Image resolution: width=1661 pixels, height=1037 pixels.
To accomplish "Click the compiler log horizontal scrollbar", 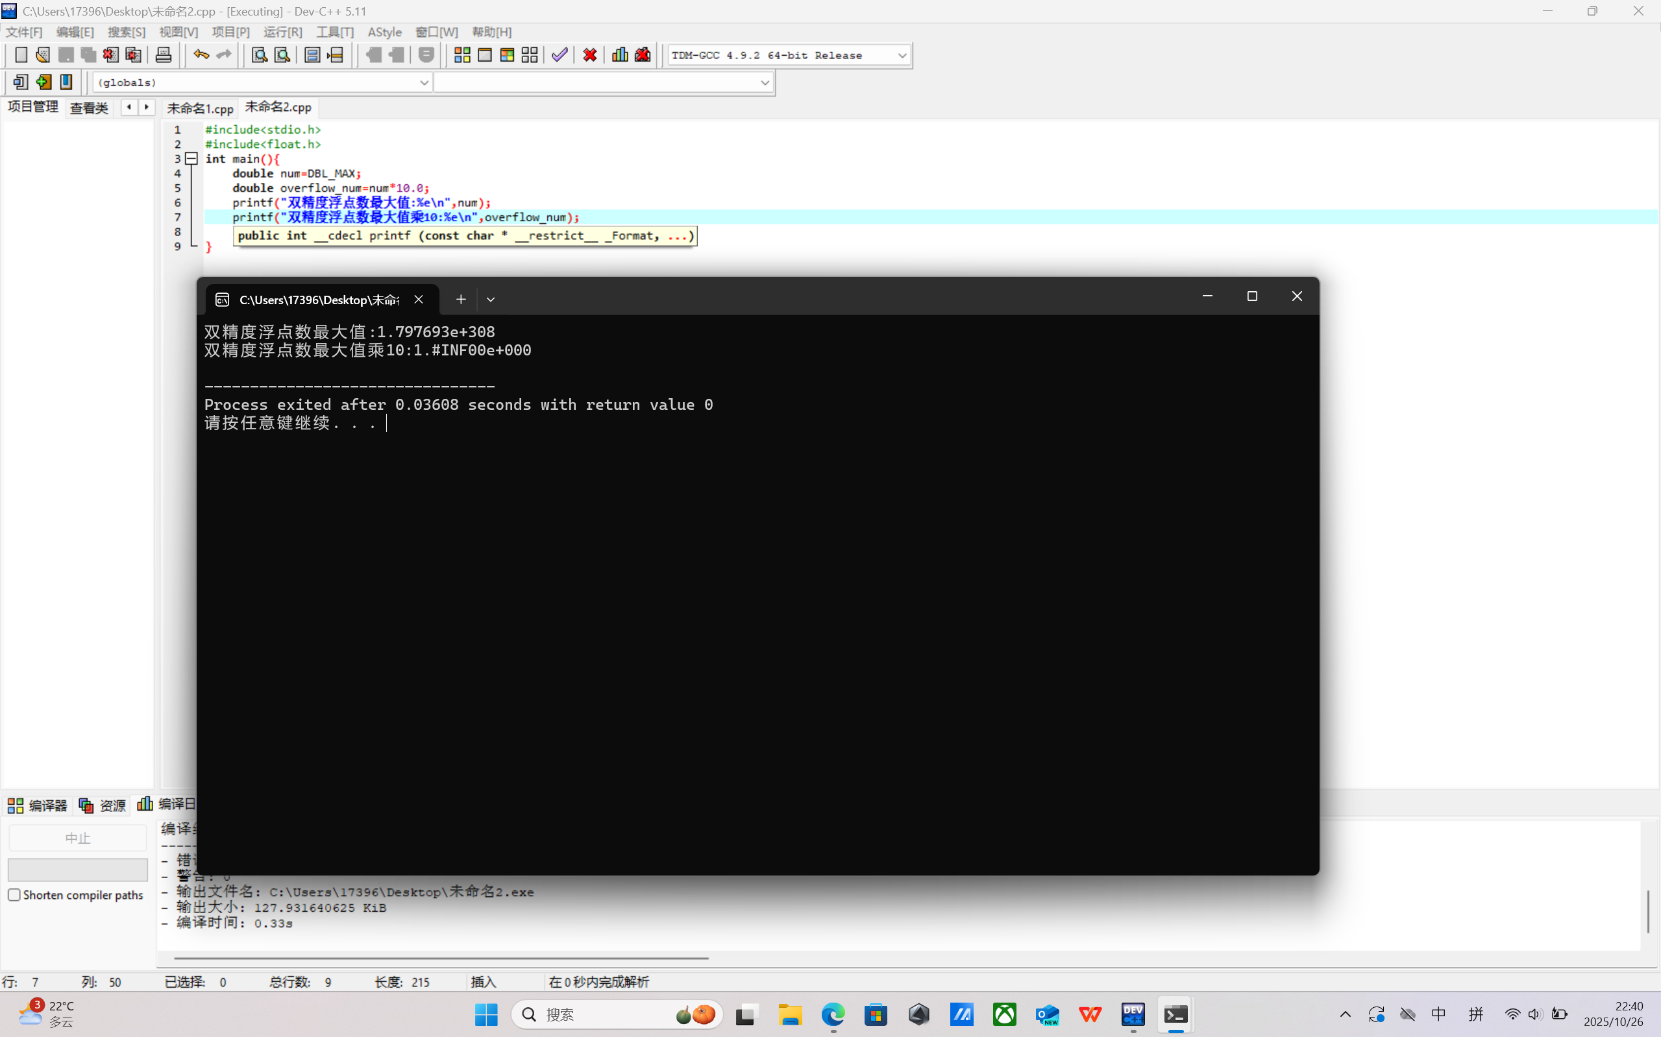I will pyautogui.click(x=441, y=957).
